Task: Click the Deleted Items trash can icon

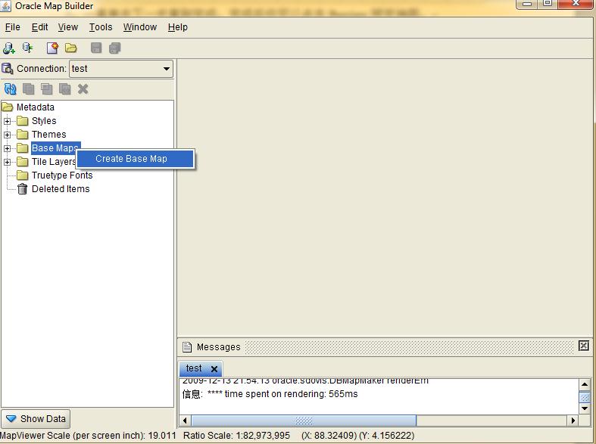Action: point(23,189)
